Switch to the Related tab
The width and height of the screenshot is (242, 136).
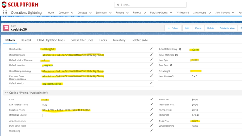(26, 40)
